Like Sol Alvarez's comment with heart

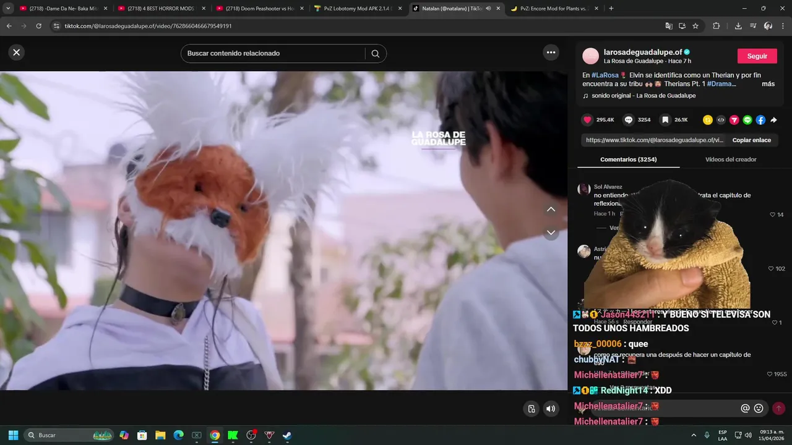773,214
